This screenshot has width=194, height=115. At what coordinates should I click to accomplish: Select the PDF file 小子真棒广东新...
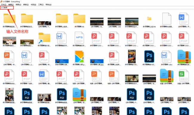click(x=26, y=75)
